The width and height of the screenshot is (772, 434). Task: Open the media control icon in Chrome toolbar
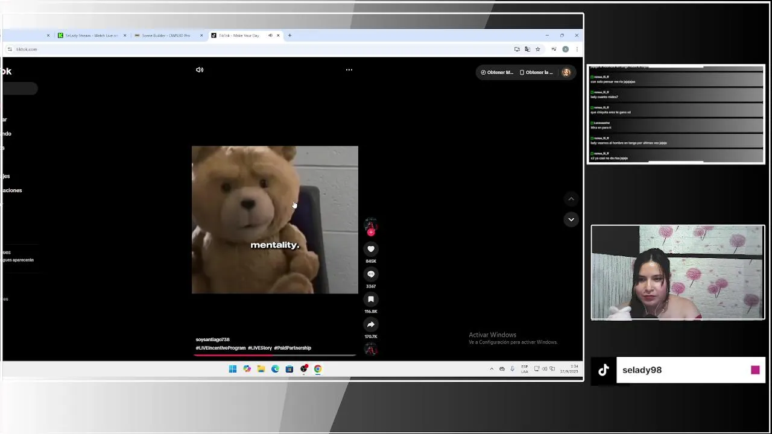pos(554,49)
